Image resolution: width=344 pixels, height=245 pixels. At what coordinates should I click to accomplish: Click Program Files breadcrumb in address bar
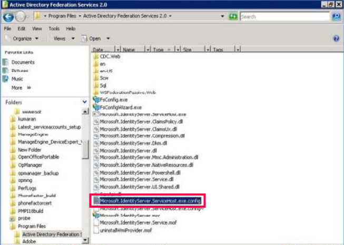[62, 16]
